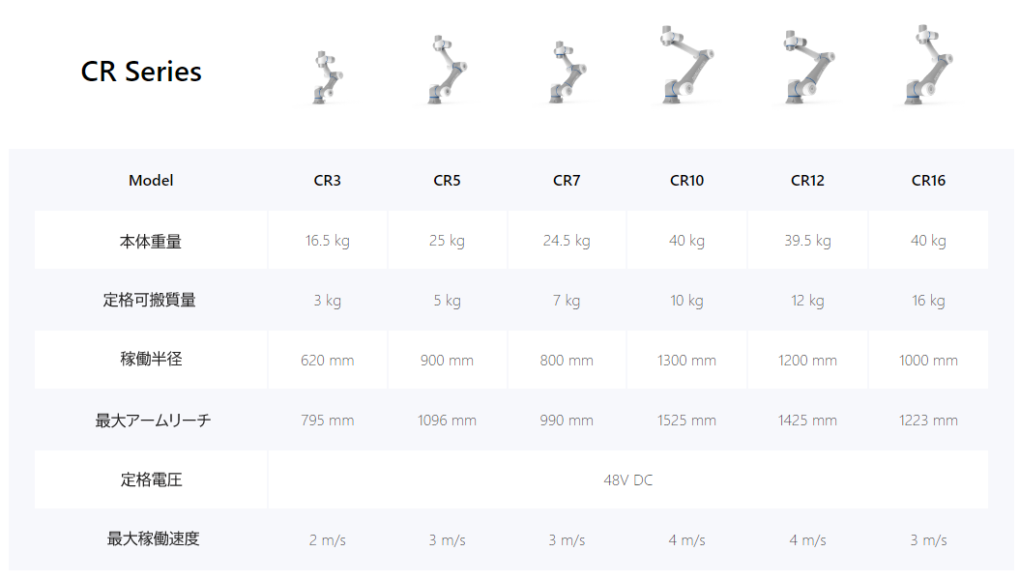The height and width of the screenshot is (581, 1019).
Task: Click the 本体重量 row label
Action: click(x=151, y=241)
